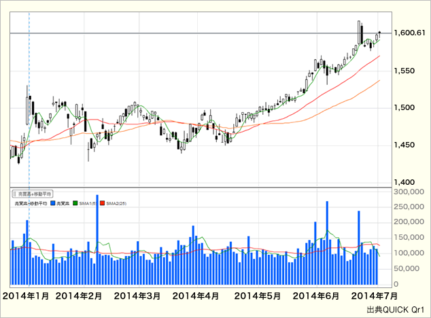Click the 売買高-移動平均 legend title text
Viewport: 431px width, 318px height.
coord(30,203)
